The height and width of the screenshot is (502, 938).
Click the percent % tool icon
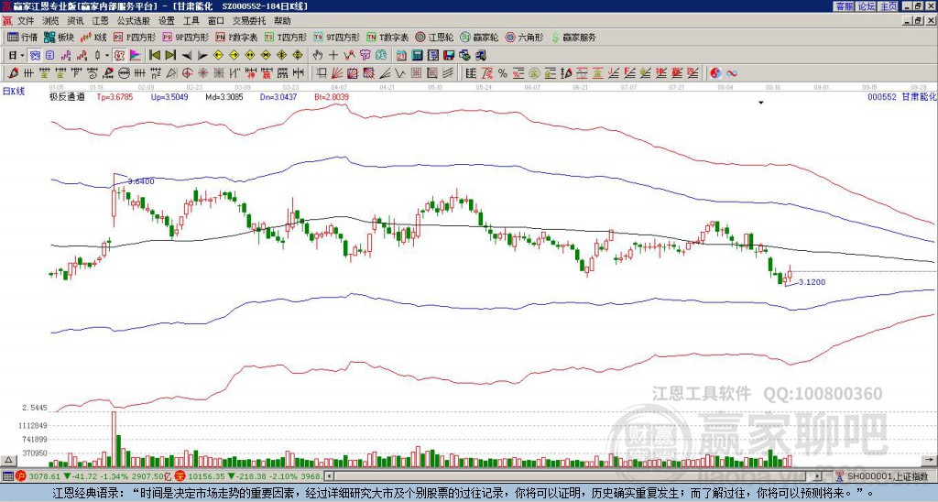[x=503, y=73]
